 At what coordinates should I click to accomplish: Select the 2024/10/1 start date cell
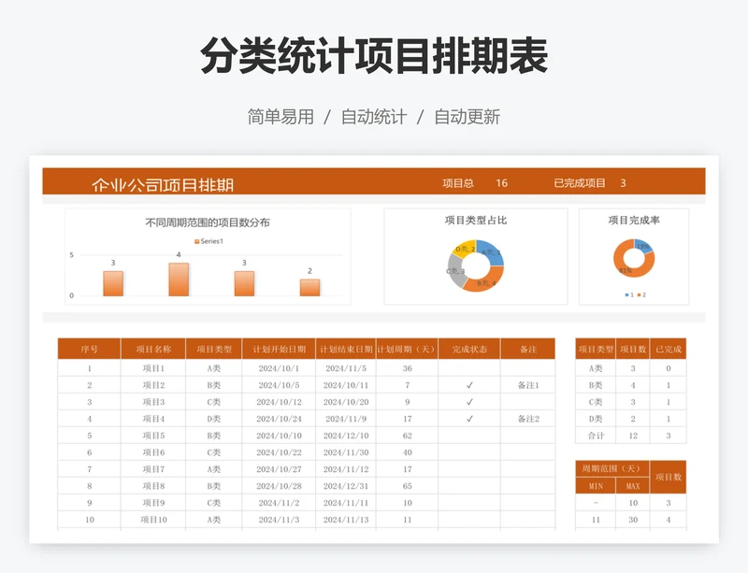[279, 368]
